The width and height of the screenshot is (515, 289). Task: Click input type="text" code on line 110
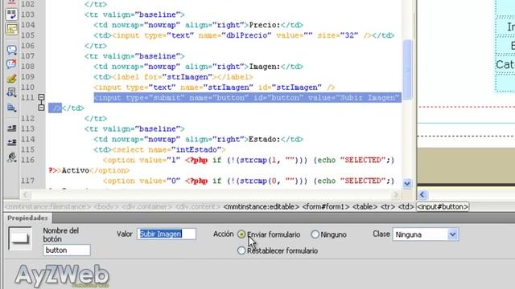point(214,88)
